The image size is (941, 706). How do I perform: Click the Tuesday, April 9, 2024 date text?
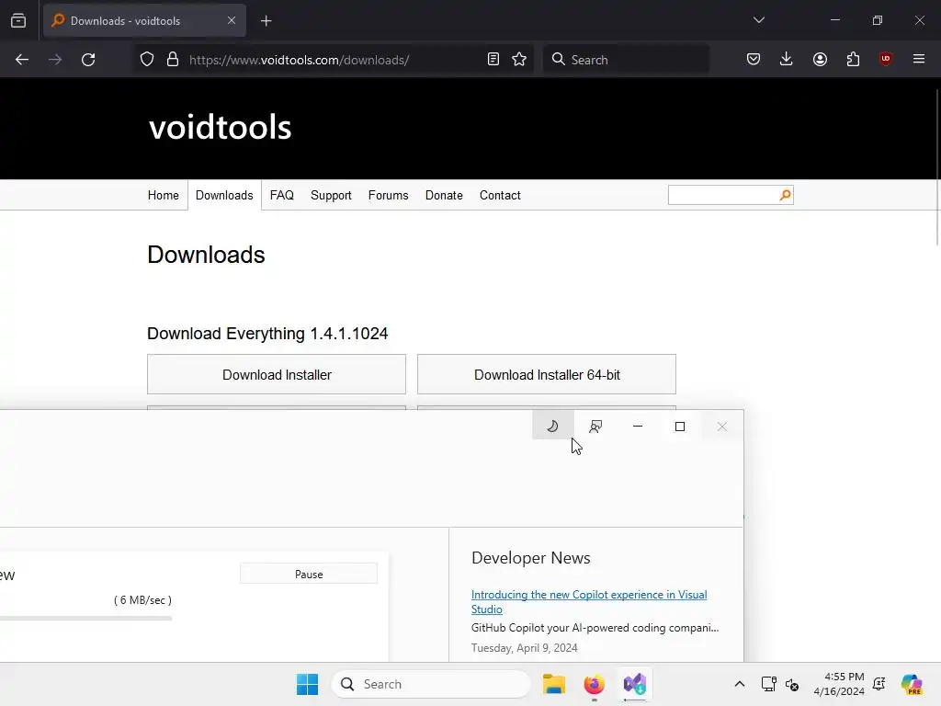(525, 648)
